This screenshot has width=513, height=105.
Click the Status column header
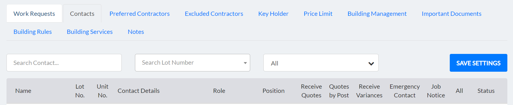point(486,91)
